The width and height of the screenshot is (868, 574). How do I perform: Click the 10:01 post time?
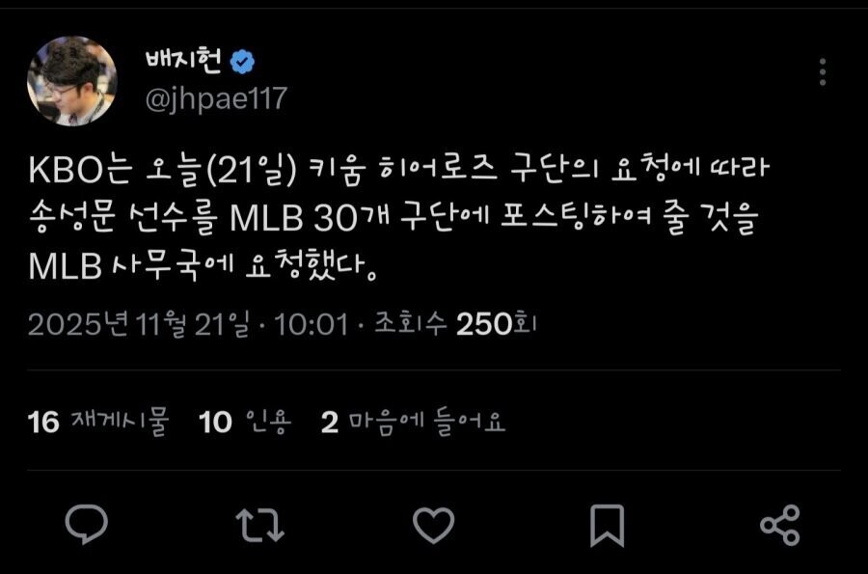pos(312,324)
